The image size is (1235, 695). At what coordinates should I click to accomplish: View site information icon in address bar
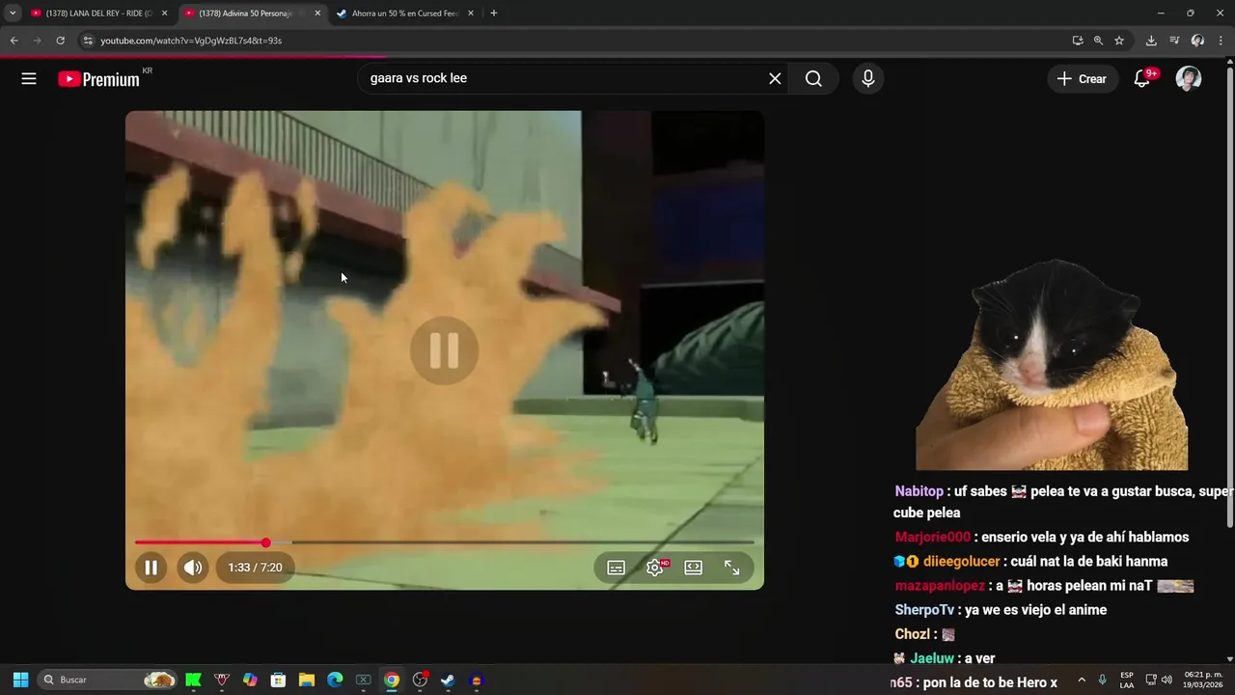tap(88, 41)
